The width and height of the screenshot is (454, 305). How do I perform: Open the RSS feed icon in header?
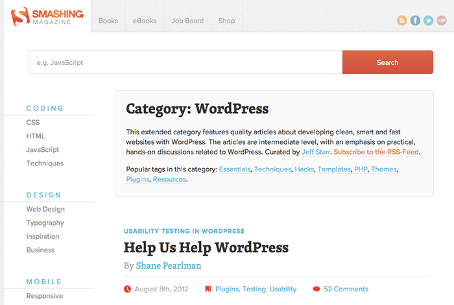point(401,21)
